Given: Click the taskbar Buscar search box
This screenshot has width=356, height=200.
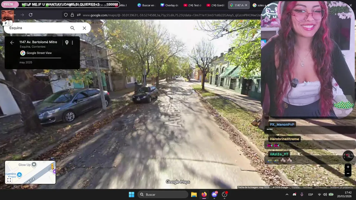Looking at the screenshot, I should click(x=163, y=194).
